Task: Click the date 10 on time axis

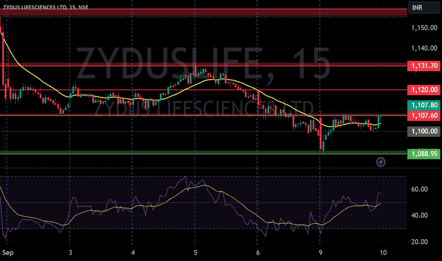Action: point(383,252)
